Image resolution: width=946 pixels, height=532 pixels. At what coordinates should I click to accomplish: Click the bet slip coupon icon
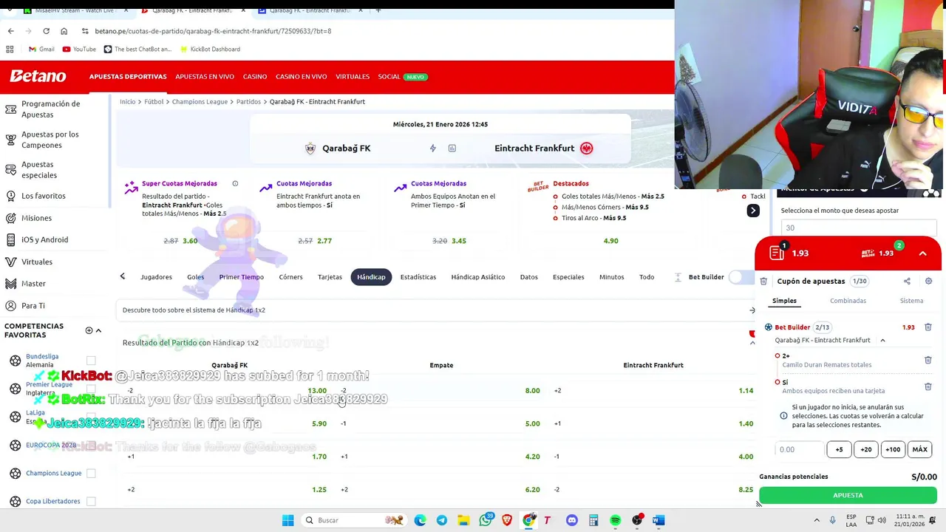(776, 253)
